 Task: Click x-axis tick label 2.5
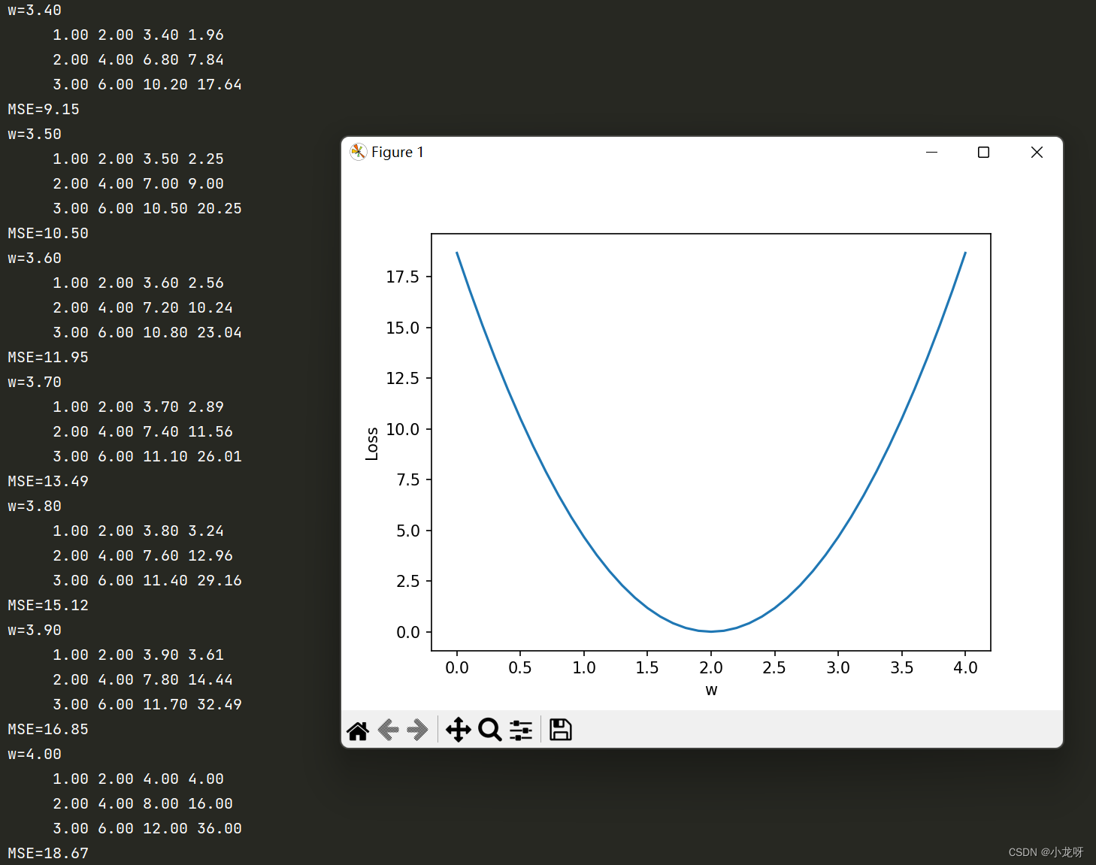click(774, 668)
